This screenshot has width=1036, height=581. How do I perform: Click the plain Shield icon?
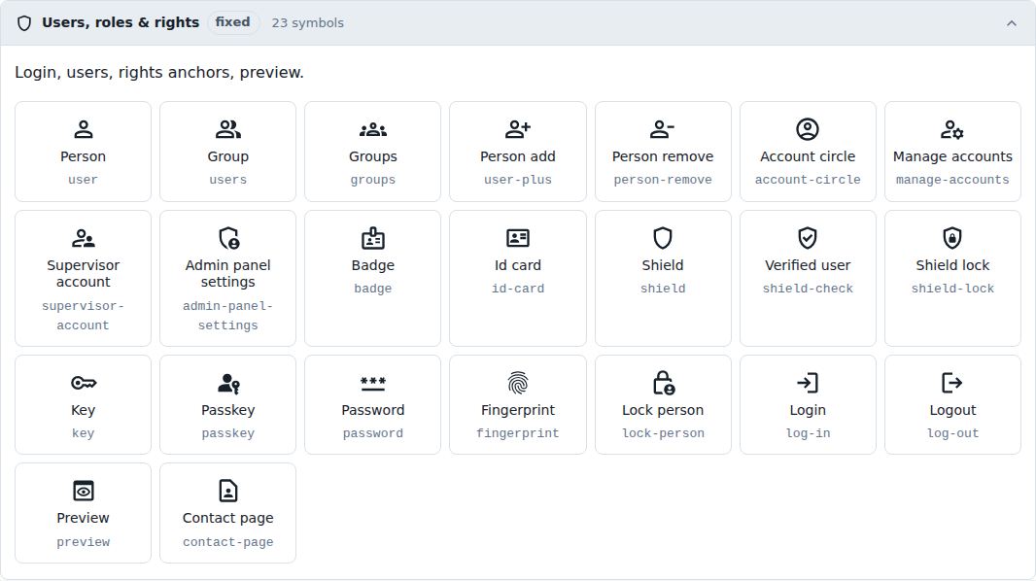pyautogui.click(x=663, y=238)
